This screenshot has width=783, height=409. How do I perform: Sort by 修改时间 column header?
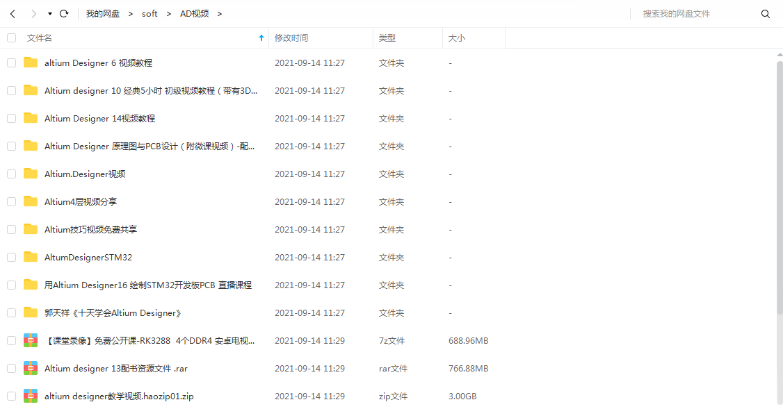(291, 38)
